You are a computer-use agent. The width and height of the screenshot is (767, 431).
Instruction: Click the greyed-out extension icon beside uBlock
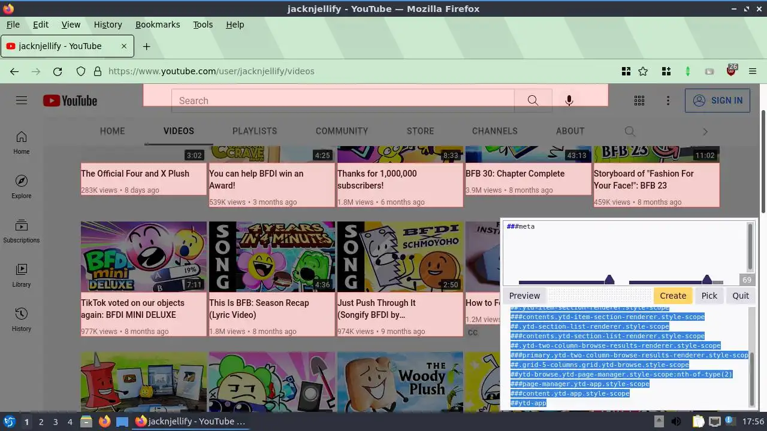click(x=709, y=71)
